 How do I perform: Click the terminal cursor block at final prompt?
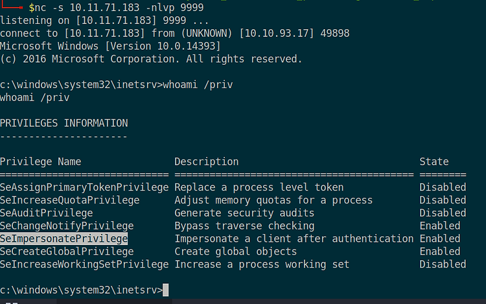(x=165, y=290)
